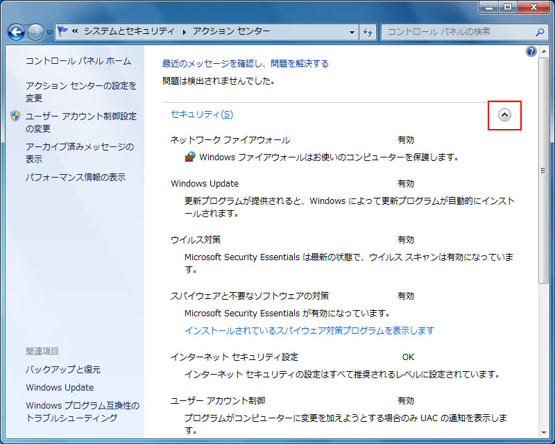Click ウイルス対策 label

tap(196, 240)
